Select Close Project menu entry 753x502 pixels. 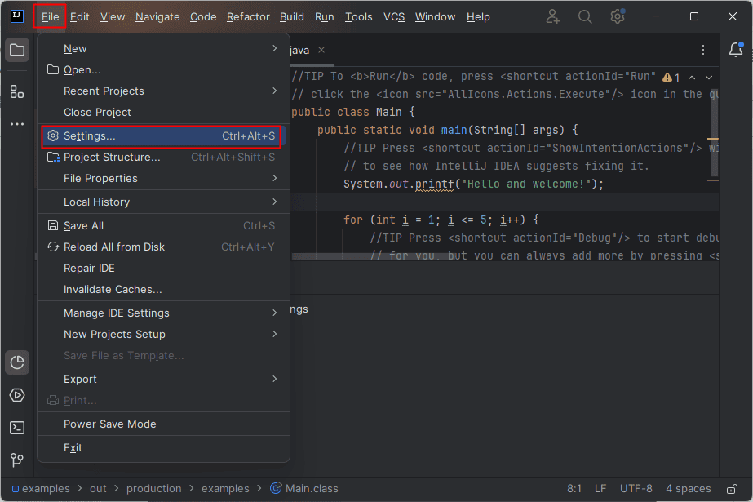point(163,112)
